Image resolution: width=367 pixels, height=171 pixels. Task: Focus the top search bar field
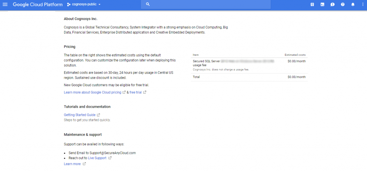pyautogui.click(x=208, y=4)
